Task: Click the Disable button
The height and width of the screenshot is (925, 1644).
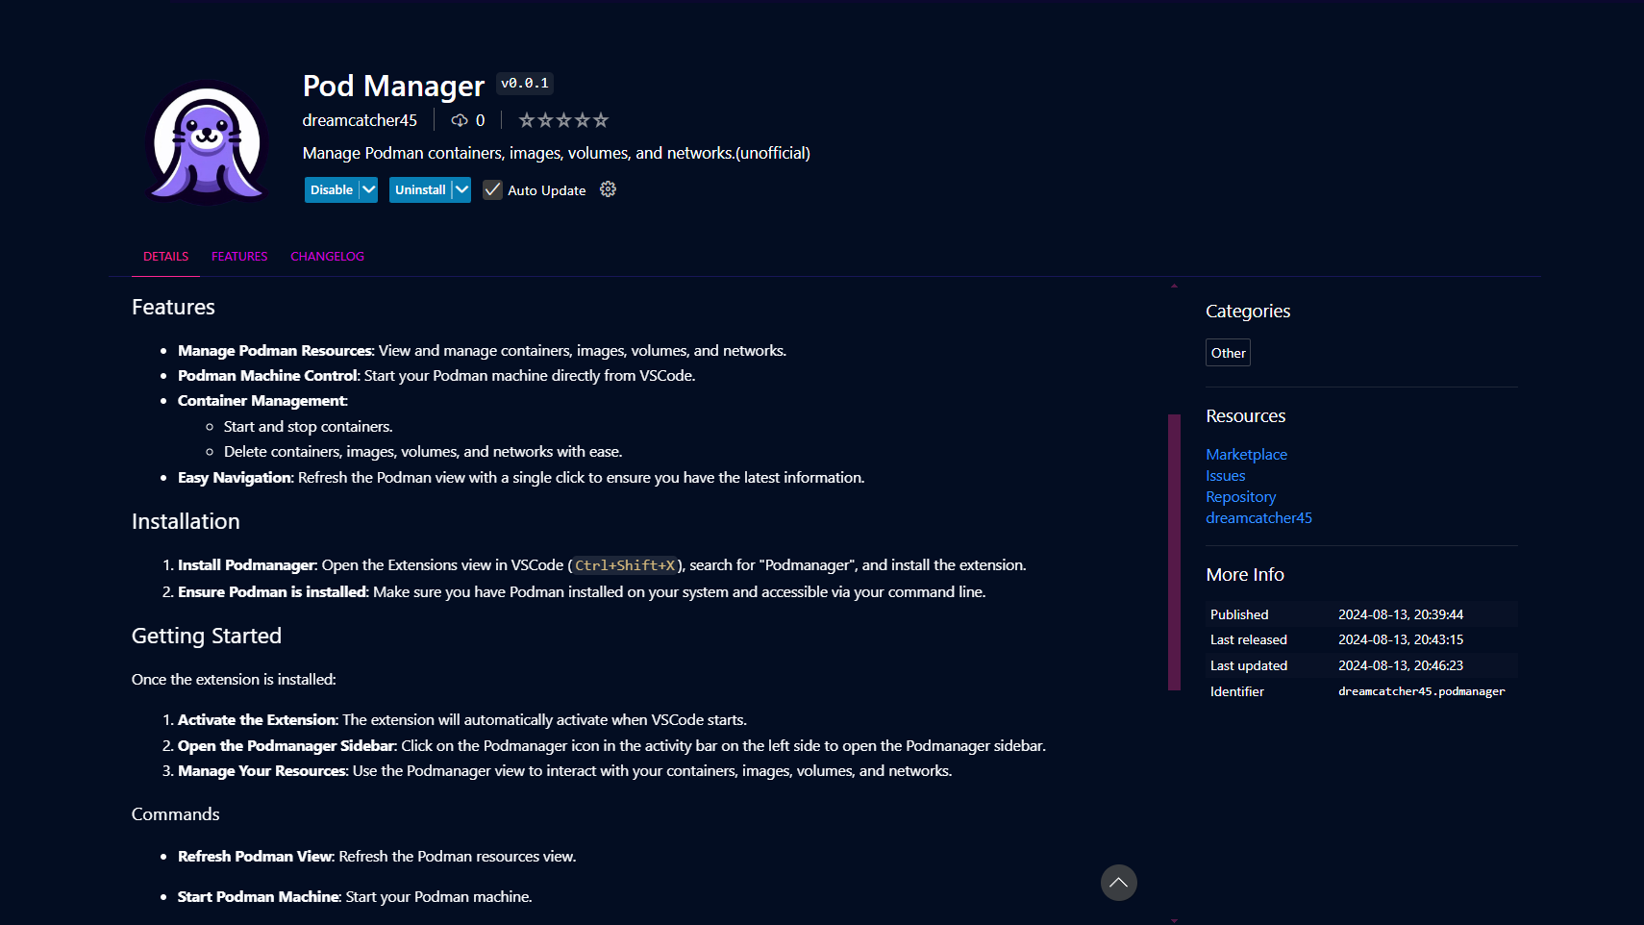Action: pyautogui.click(x=332, y=190)
